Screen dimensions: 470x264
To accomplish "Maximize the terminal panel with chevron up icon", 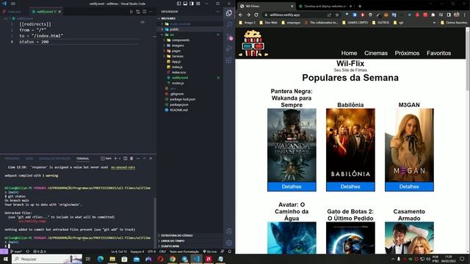I will tap(145, 158).
